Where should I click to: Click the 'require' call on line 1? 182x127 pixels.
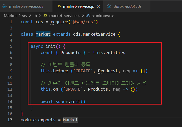pos(59,22)
